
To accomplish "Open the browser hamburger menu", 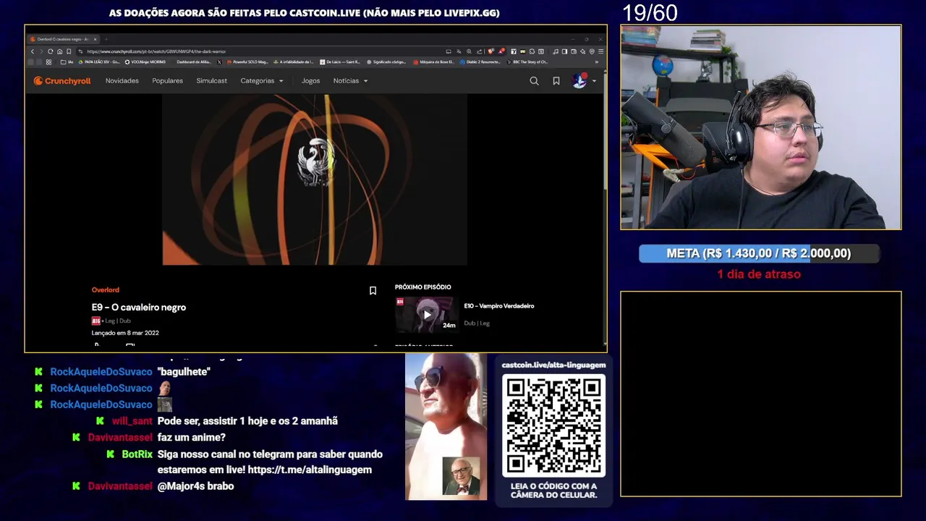I will pos(600,51).
